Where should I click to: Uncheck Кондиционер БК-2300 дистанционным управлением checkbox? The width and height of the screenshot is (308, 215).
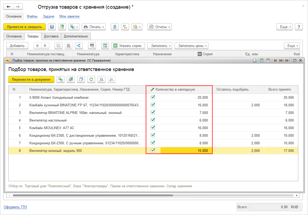pyautogui.click(x=153, y=135)
